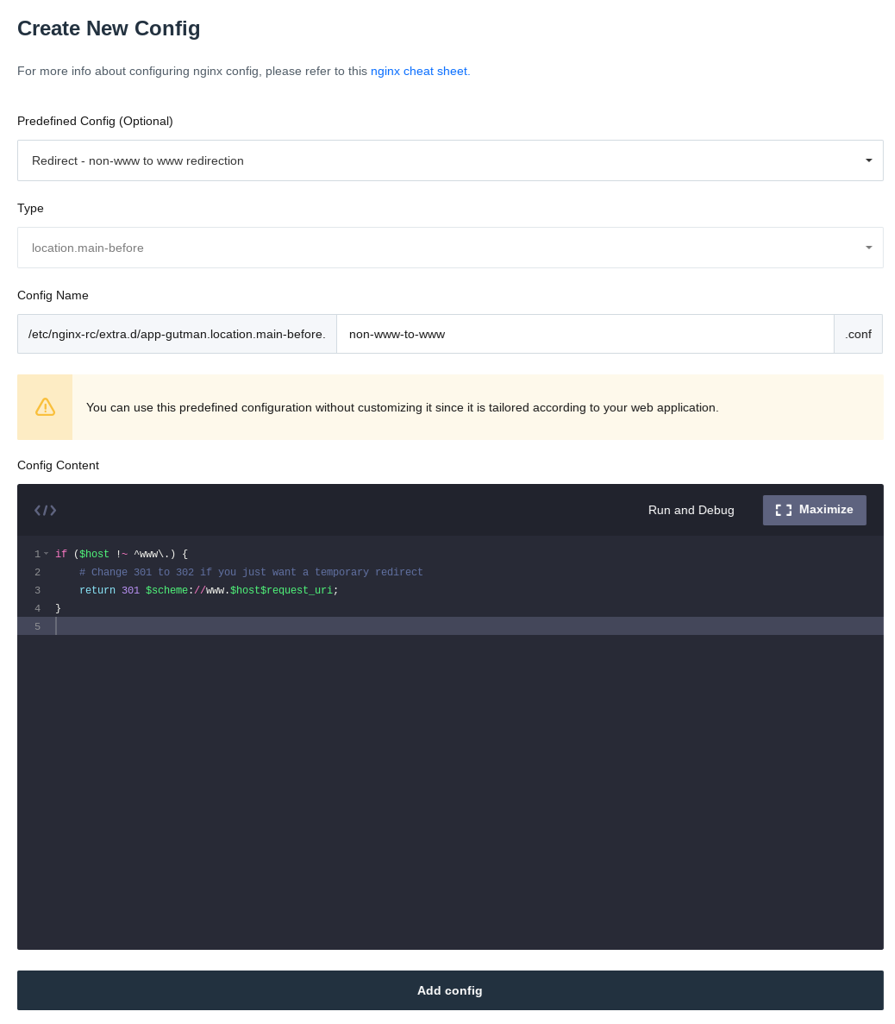Click the return 301 line in Config Content
This screenshot has width=895, height=1024.
click(x=207, y=590)
